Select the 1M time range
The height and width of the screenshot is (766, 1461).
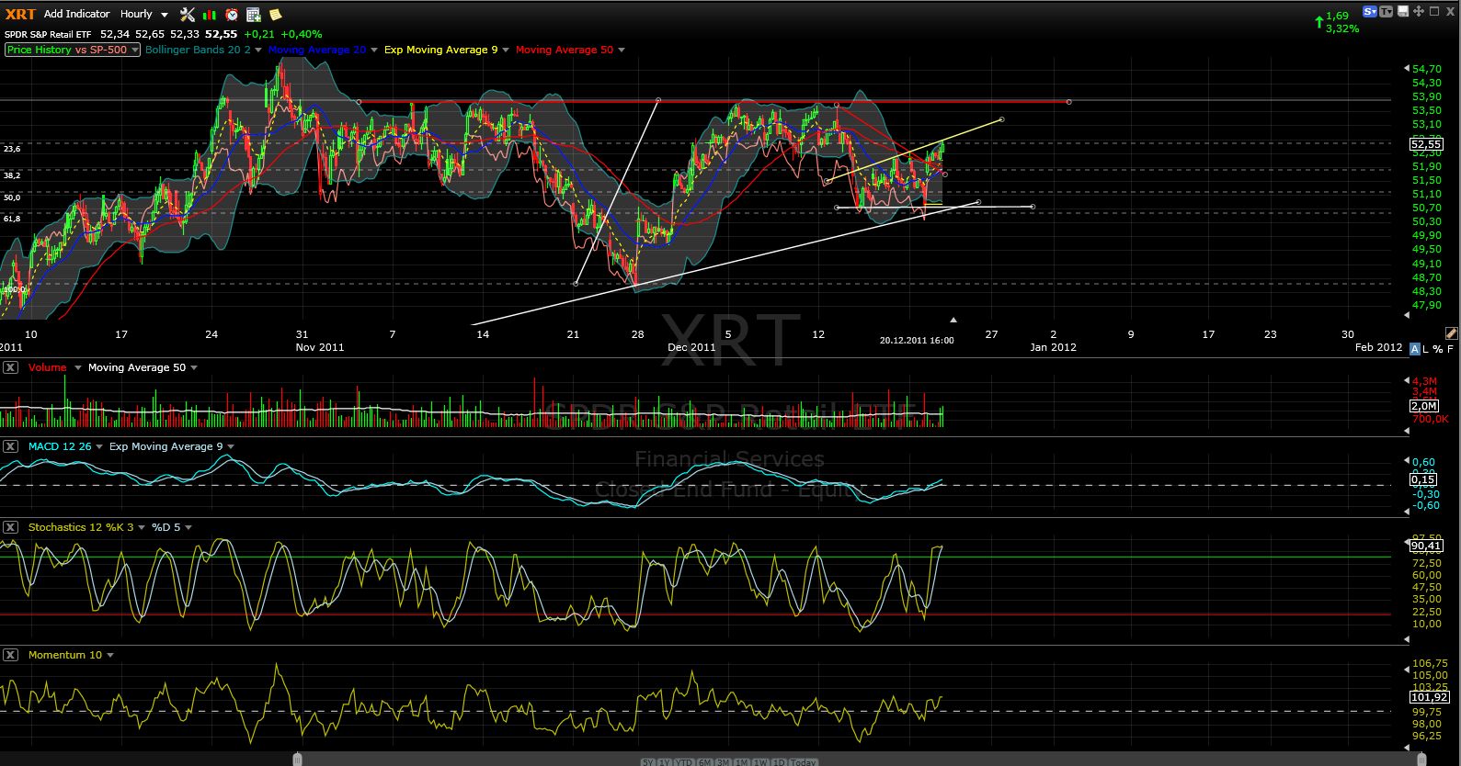coord(743,762)
